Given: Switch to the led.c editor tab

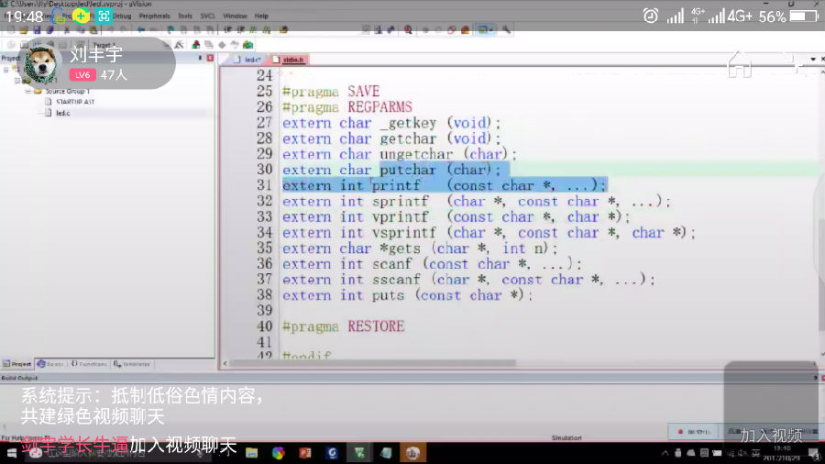Looking at the screenshot, I should [252, 60].
